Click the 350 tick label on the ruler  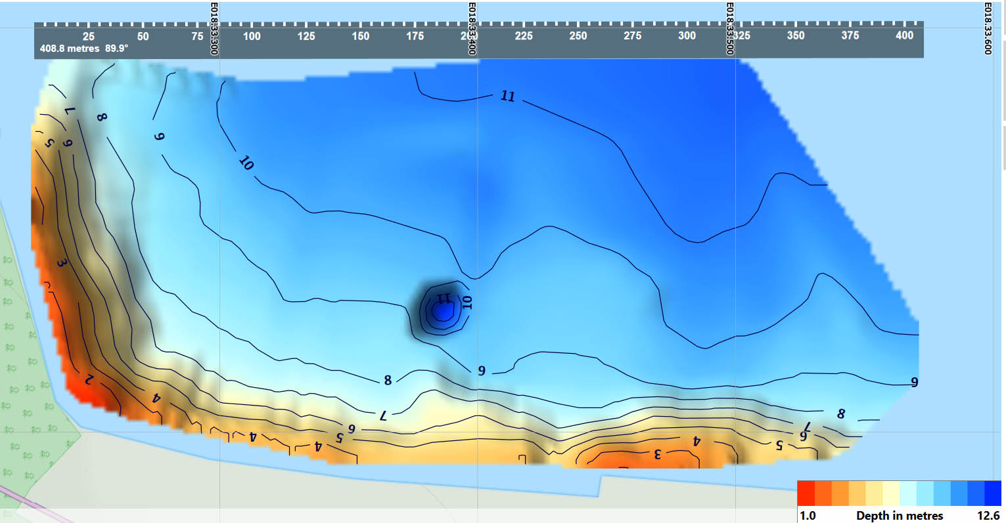[x=796, y=36]
